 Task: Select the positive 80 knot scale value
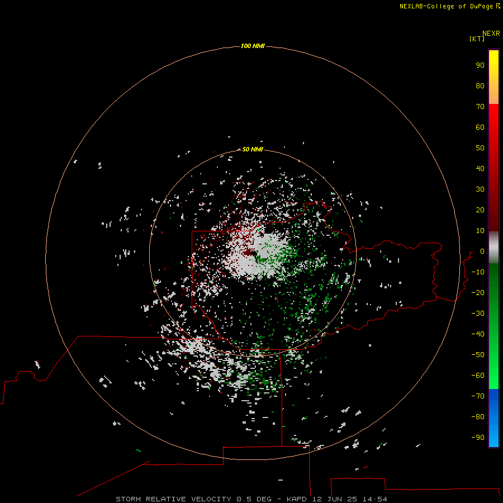480,86
